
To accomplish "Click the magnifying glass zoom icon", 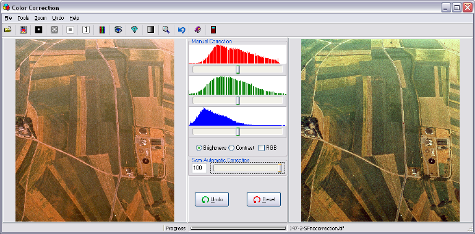I will pos(166,30).
